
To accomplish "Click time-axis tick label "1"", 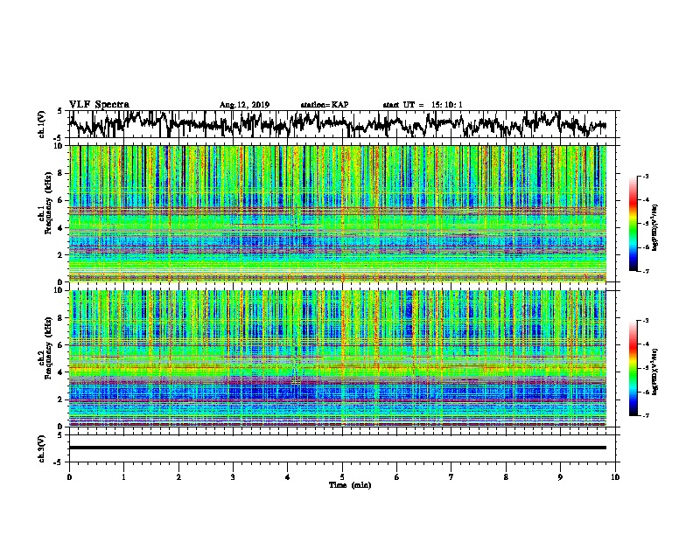I will pyautogui.click(x=123, y=477).
